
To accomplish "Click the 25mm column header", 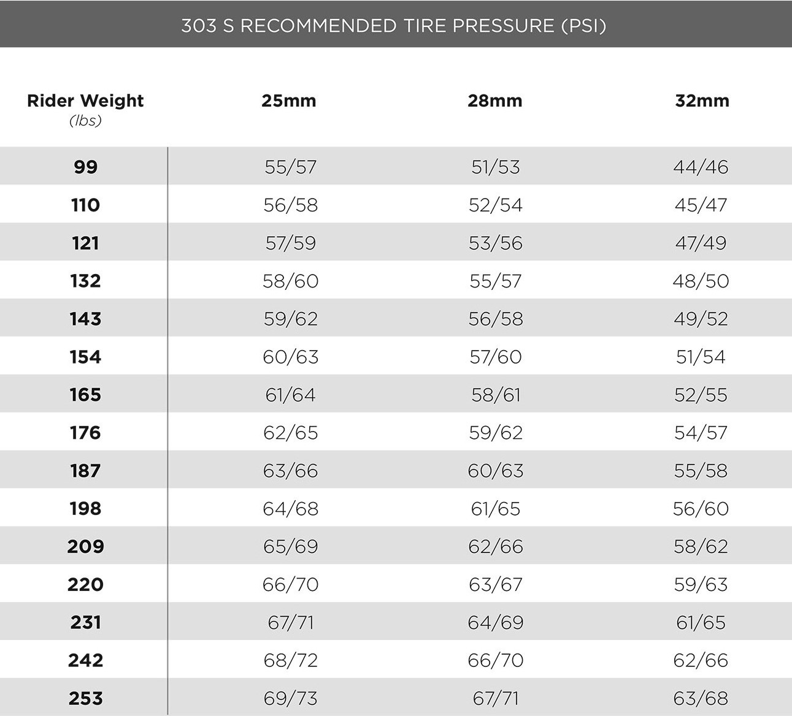I will [x=289, y=101].
